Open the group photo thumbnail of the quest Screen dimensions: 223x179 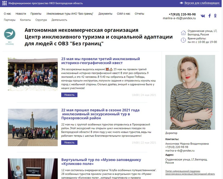33,74
